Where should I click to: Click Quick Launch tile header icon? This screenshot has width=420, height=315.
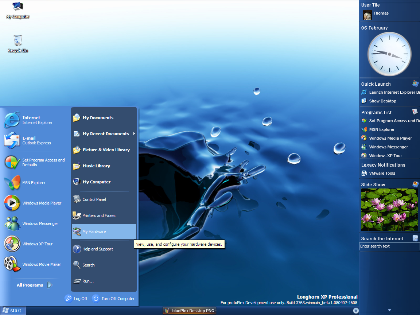click(x=416, y=83)
